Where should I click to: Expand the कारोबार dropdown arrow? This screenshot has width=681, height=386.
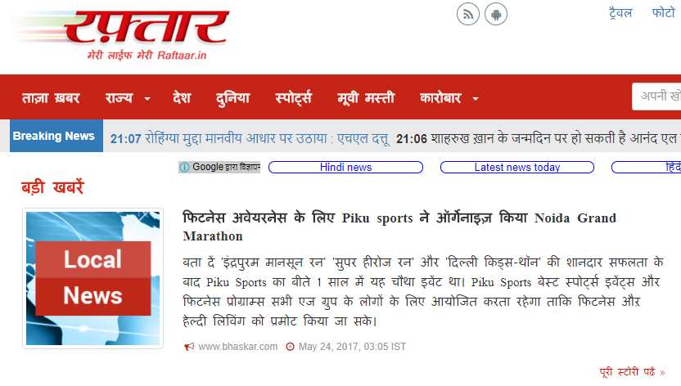point(476,99)
